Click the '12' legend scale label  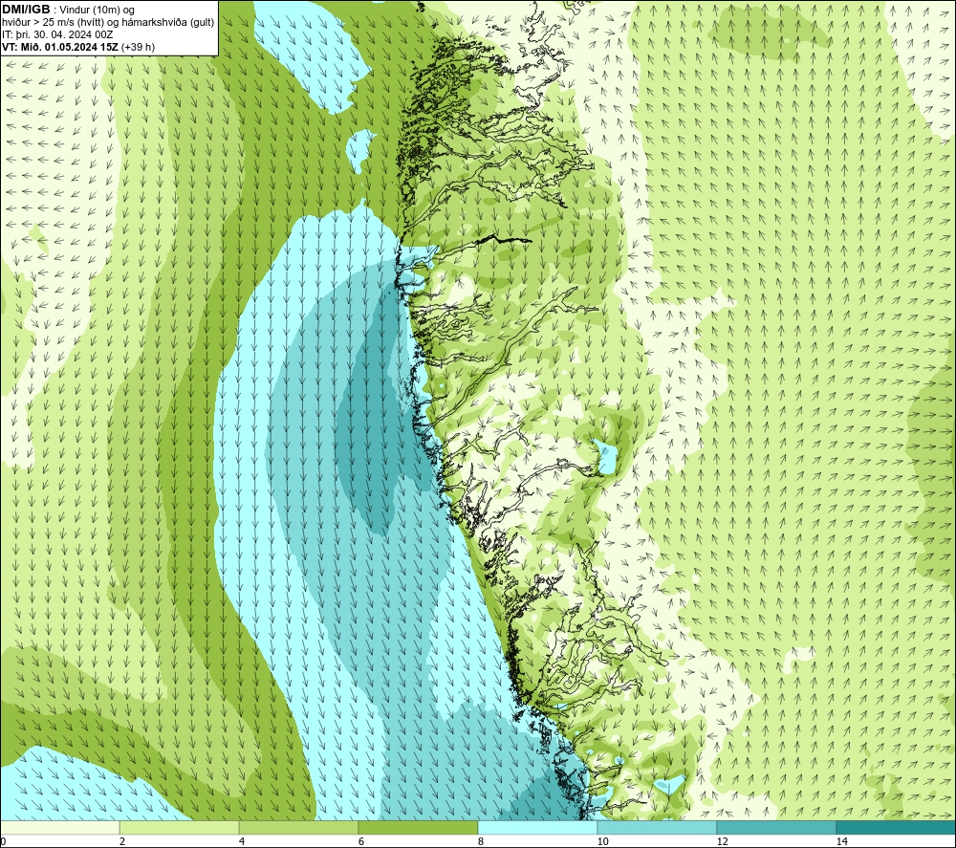[x=722, y=842]
